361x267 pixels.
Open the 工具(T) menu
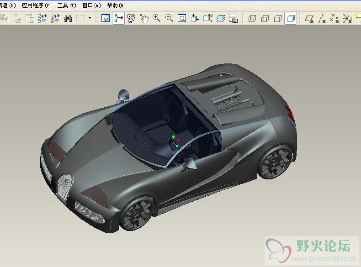(x=67, y=5)
